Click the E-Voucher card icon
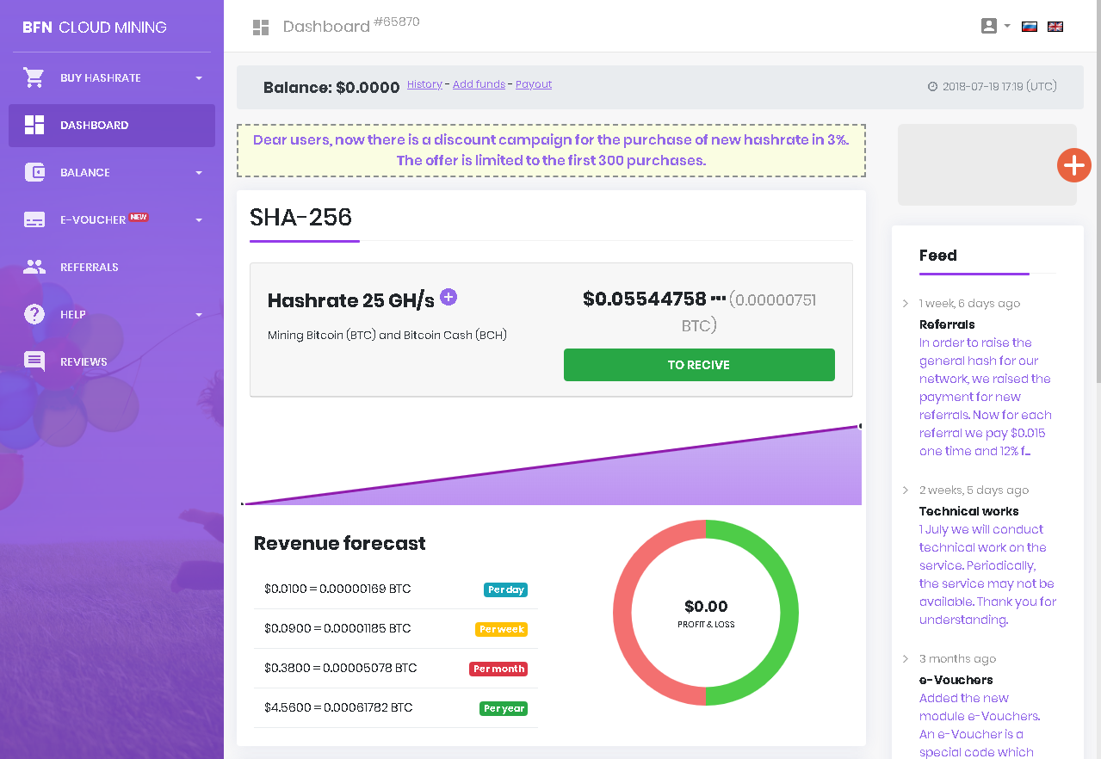Screen dimensions: 1101x759 [x=34, y=219]
